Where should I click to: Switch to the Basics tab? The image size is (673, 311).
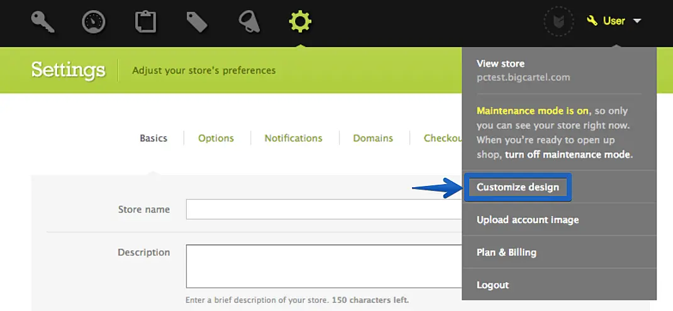point(153,138)
